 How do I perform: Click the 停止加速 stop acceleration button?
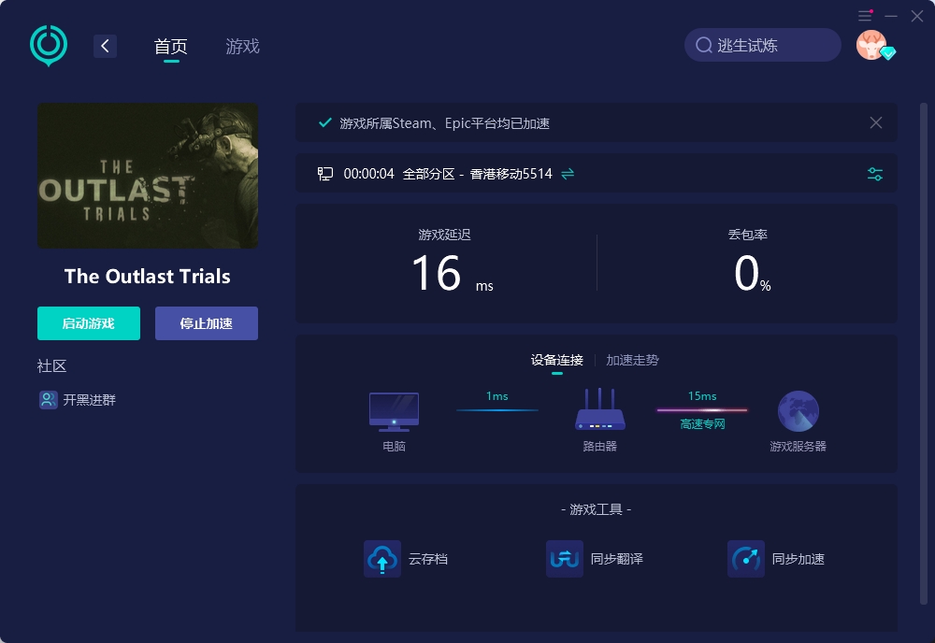206,323
